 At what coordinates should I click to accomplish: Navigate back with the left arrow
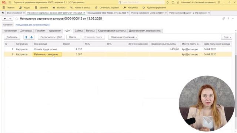click(5, 18)
